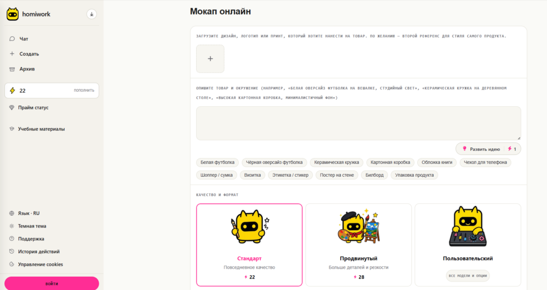Click the КАЧЕСТВО И ФОРМАТ label
Screen dimensions: 547x290
tap(217, 195)
